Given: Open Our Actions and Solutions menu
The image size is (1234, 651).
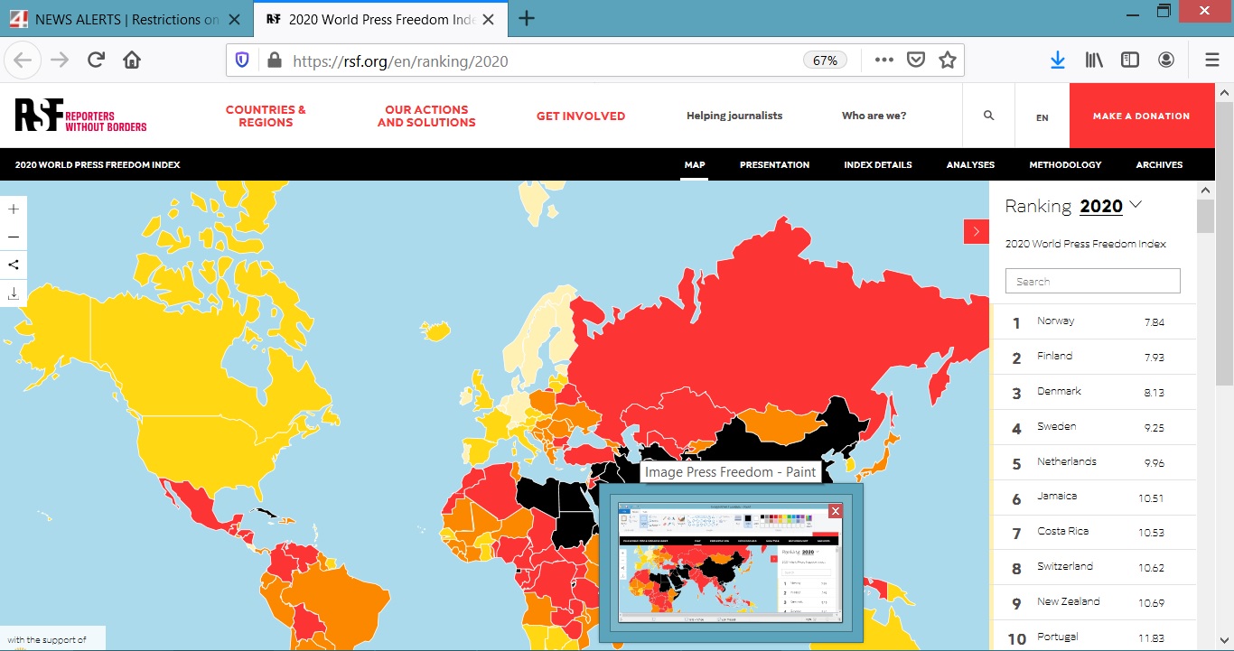Looking at the screenshot, I should click(x=426, y=116).
